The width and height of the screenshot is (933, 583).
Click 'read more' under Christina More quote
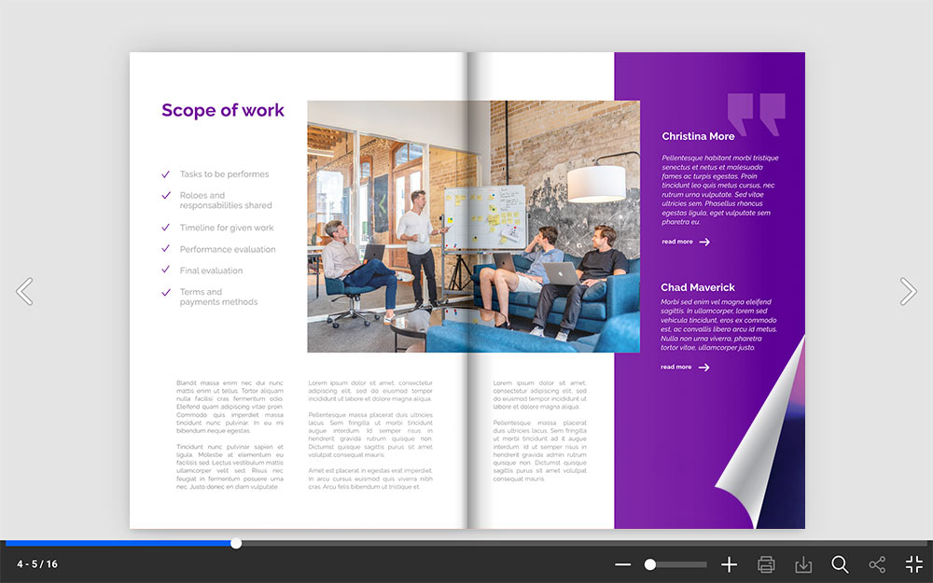pyautogui.click(x=686, y=242)
